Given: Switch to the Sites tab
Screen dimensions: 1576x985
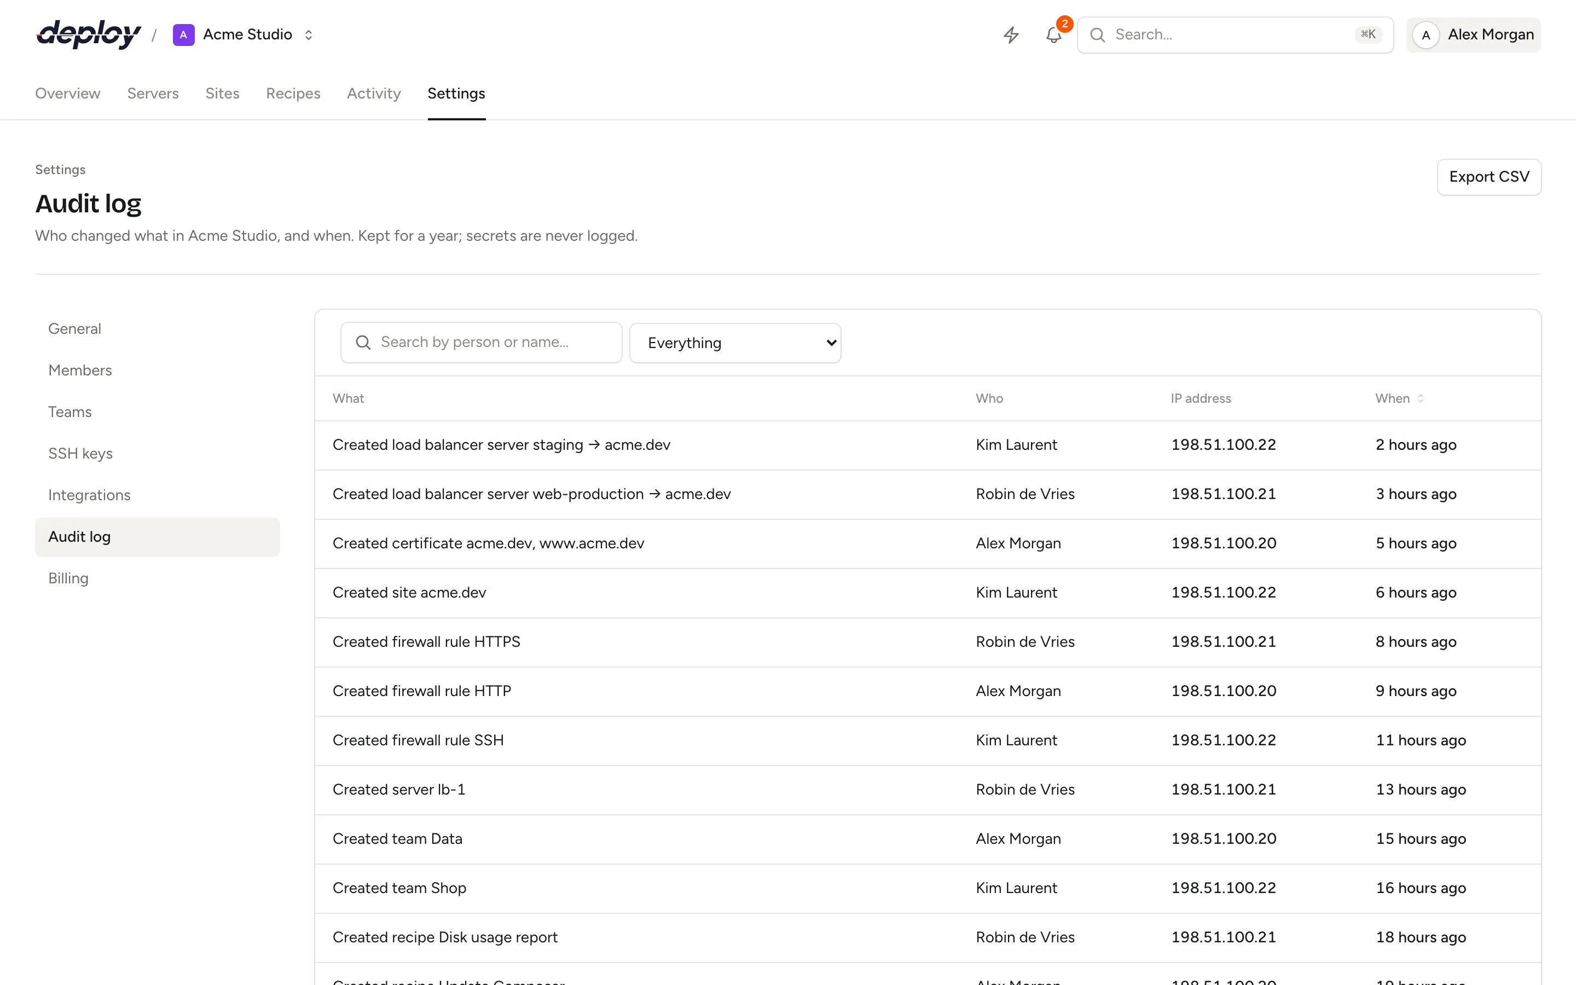Looking at the screenshot, I should [223, 93].
